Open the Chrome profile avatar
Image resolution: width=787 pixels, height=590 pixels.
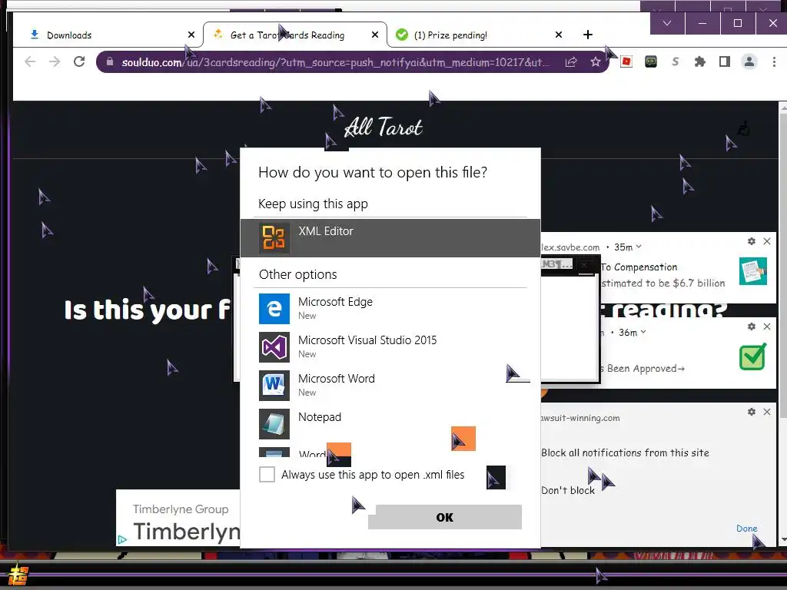click(x=749, y=61)
